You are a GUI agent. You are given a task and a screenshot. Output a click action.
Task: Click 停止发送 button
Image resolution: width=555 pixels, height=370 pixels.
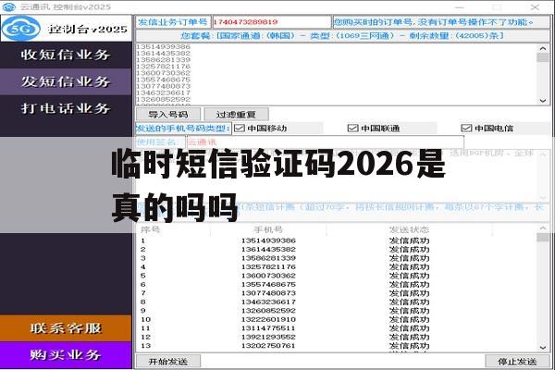tap(517, 362)
